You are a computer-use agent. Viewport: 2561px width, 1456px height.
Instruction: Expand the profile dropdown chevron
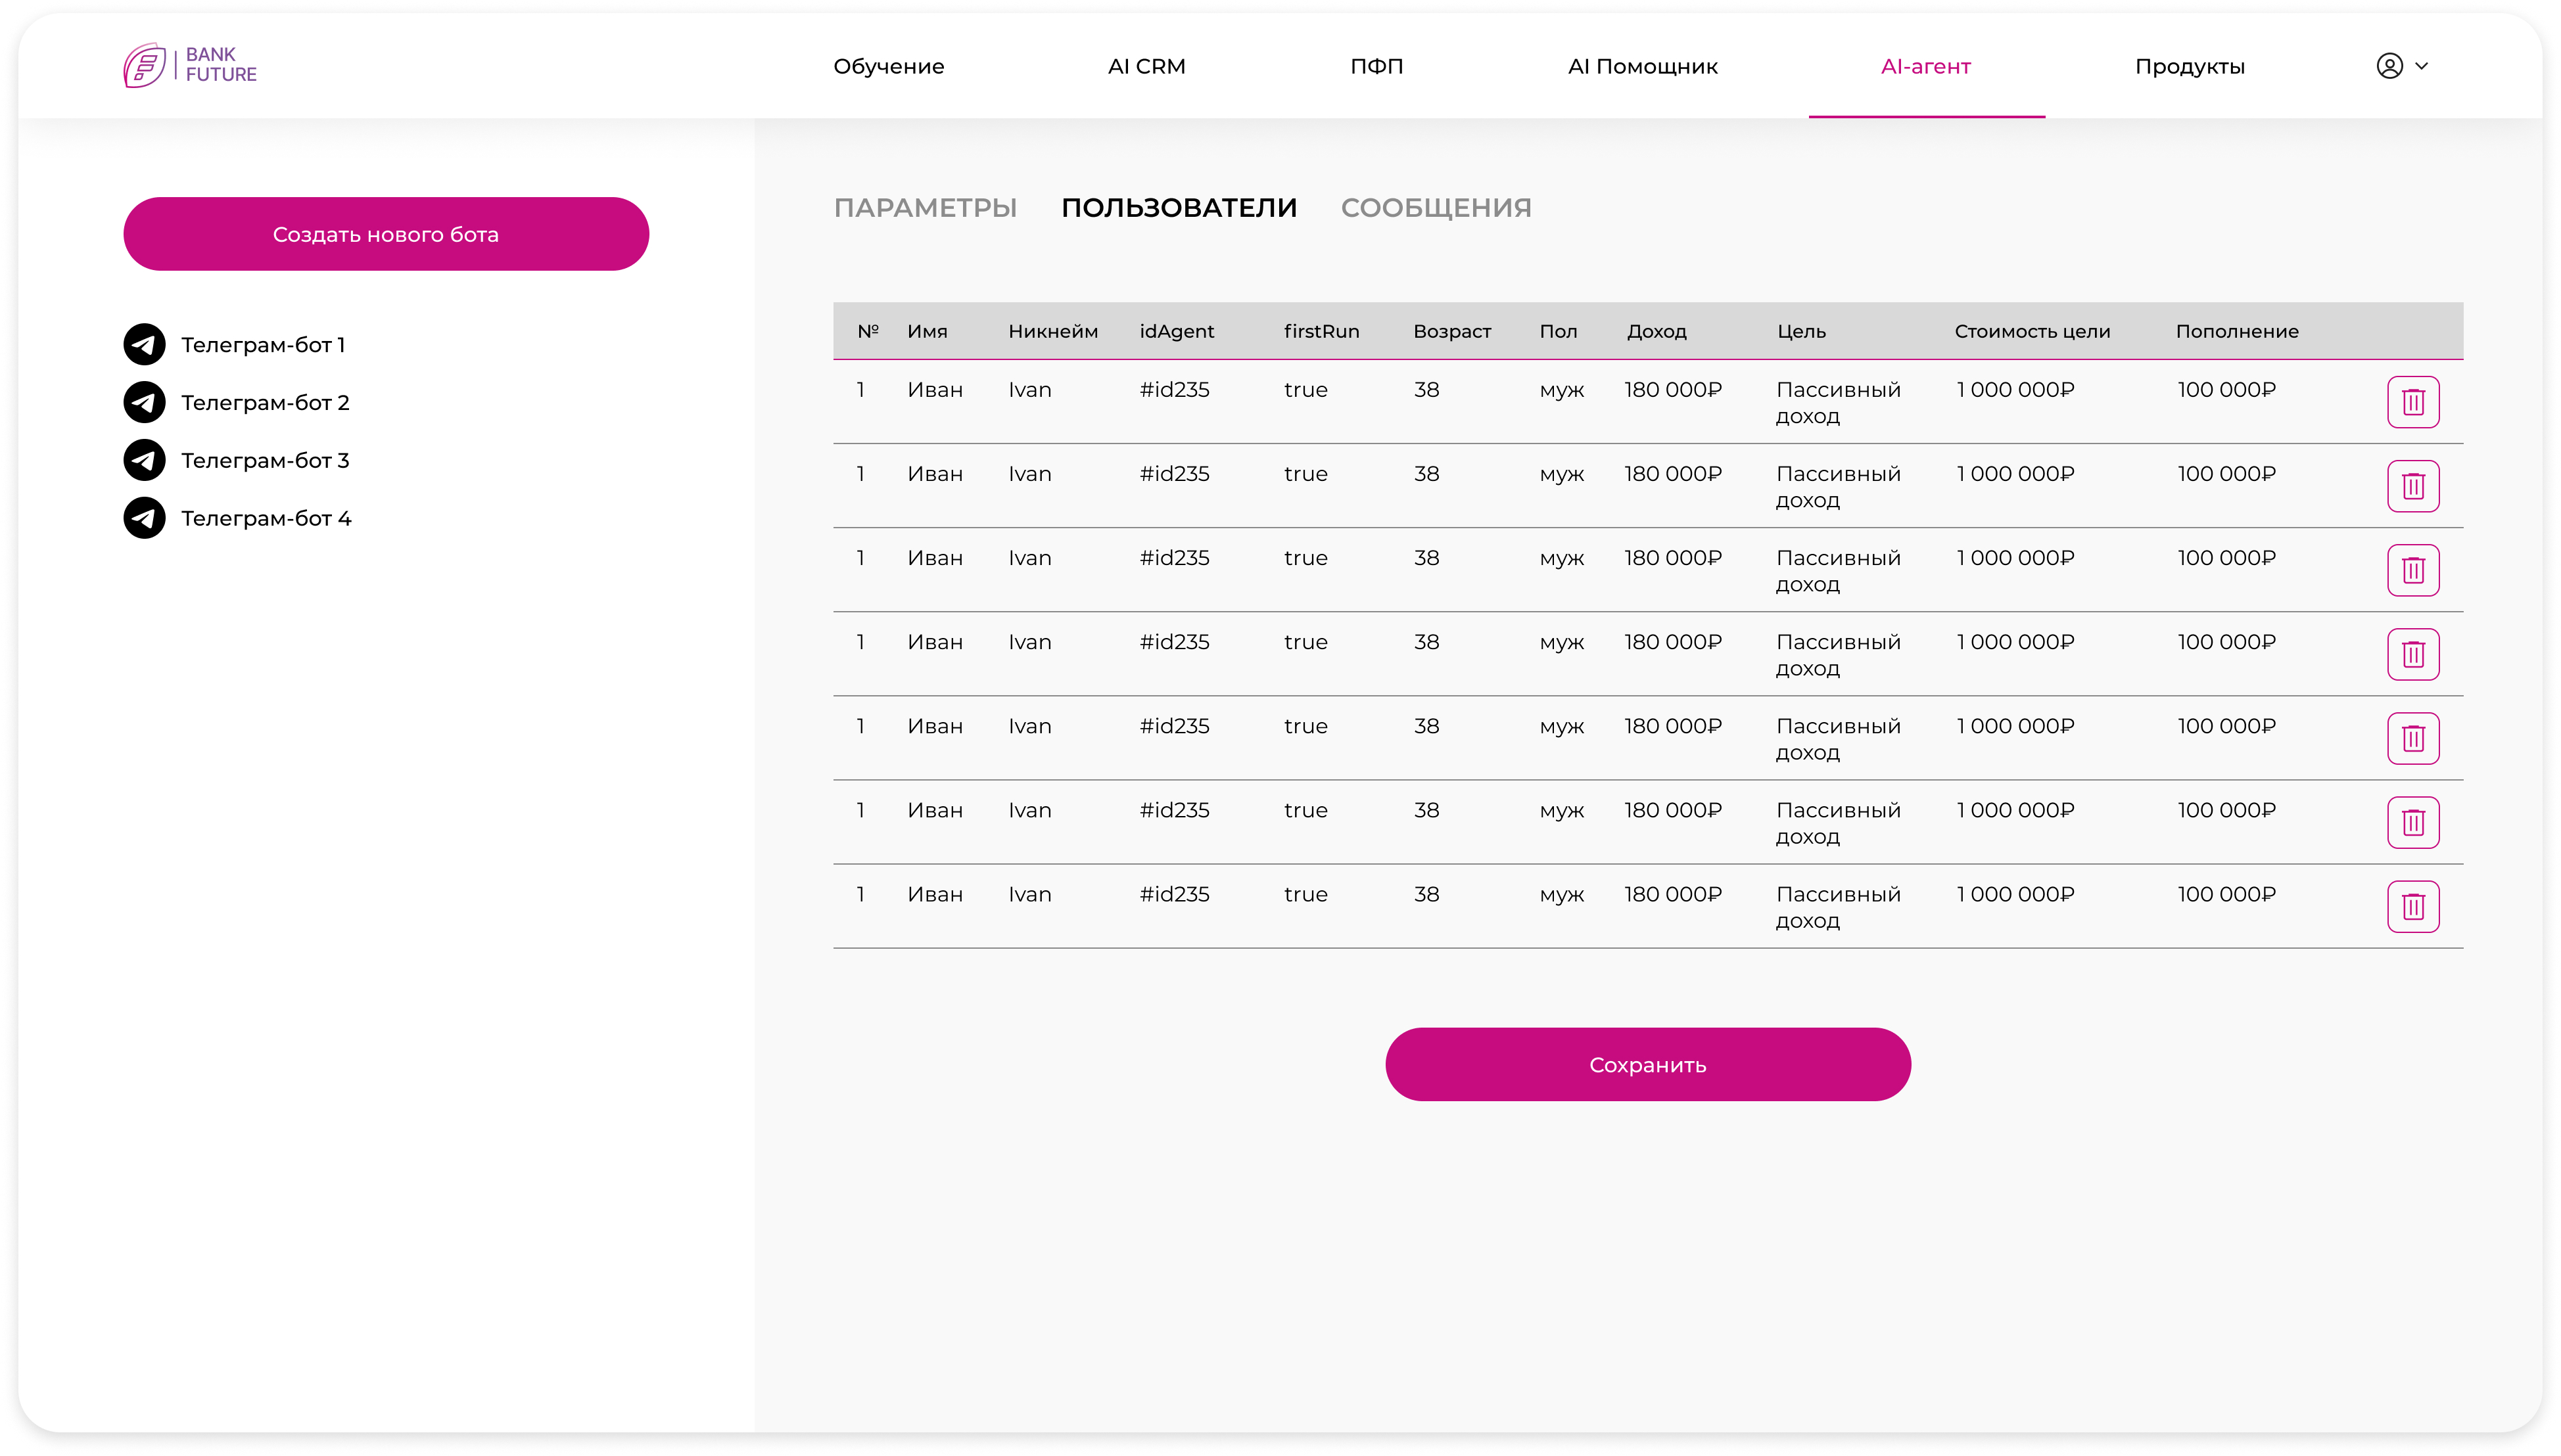(2422, 66)
